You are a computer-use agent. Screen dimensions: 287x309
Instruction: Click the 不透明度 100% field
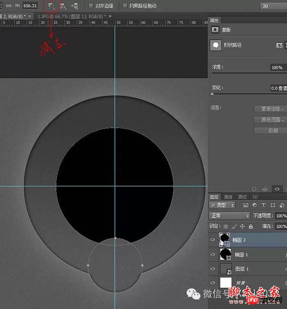tap(281, 216)
